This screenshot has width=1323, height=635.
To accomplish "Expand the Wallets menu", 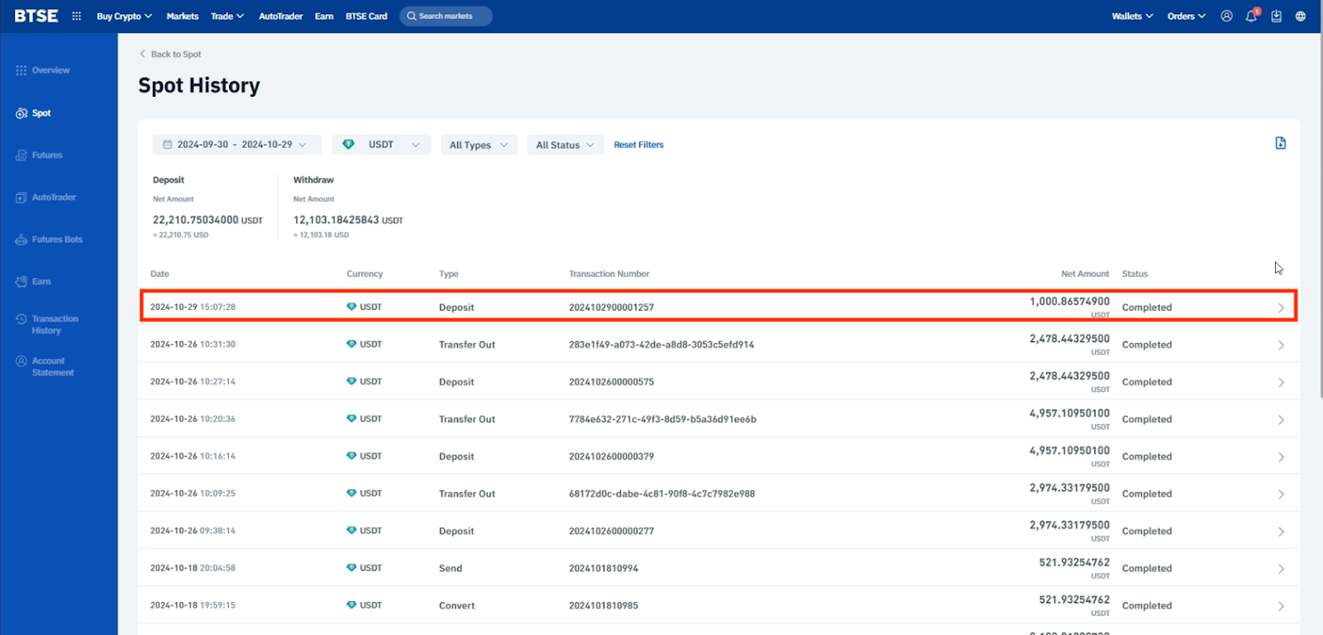I will (x=1131, y=16).
